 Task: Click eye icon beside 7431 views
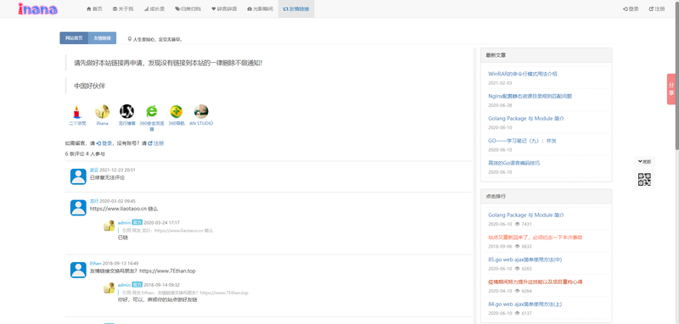click(517, 224)
